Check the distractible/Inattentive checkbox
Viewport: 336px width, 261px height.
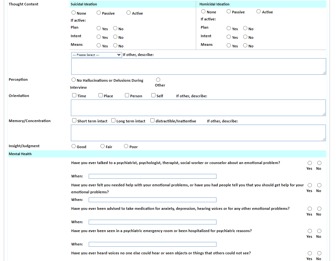click(153, 120)
